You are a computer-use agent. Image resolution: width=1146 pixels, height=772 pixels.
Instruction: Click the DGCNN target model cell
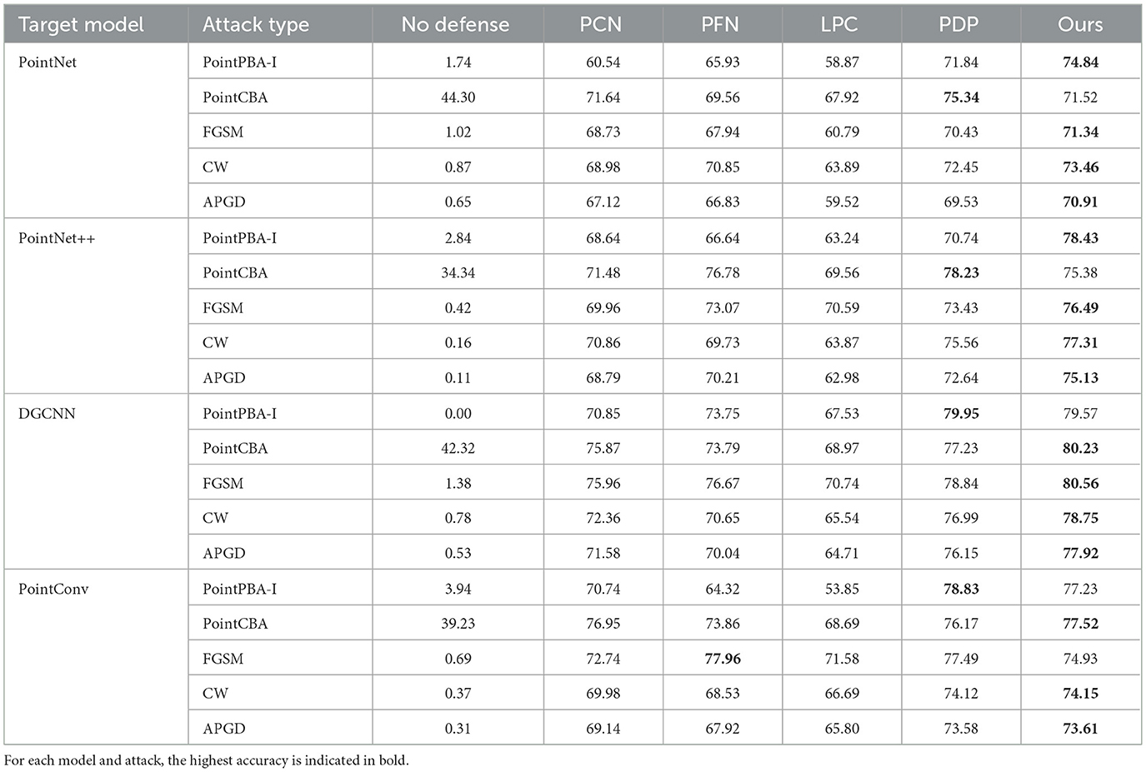coord(47,414)
